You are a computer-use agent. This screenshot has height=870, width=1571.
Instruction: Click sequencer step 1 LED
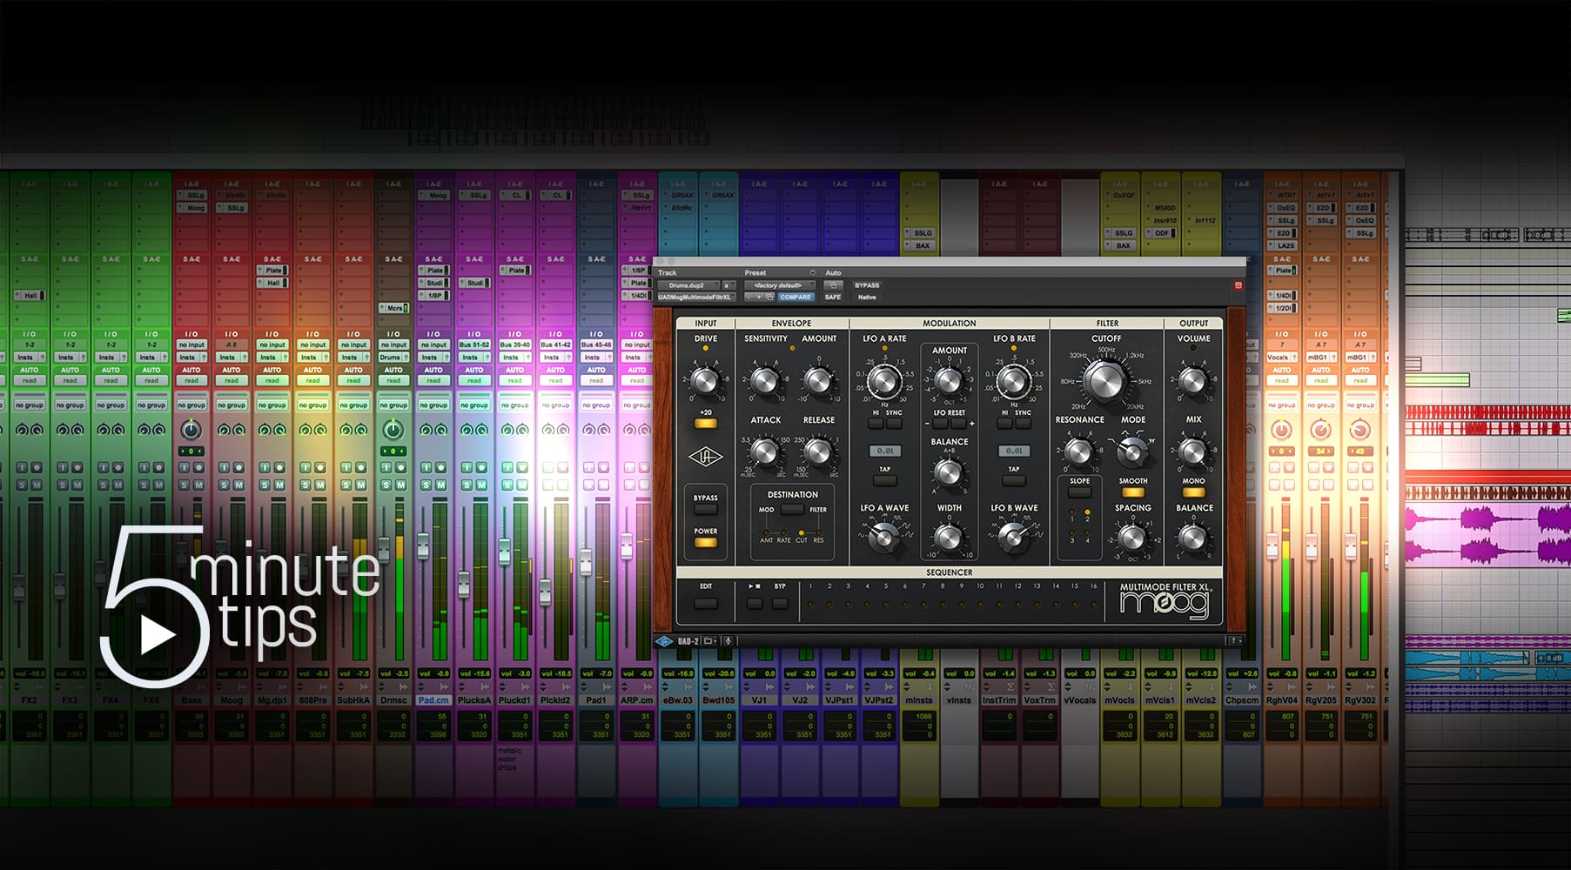(810, 605)
